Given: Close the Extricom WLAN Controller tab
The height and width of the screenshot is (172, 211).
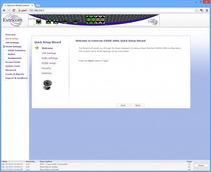Looking at the screenshot, I should coord(32,6).
